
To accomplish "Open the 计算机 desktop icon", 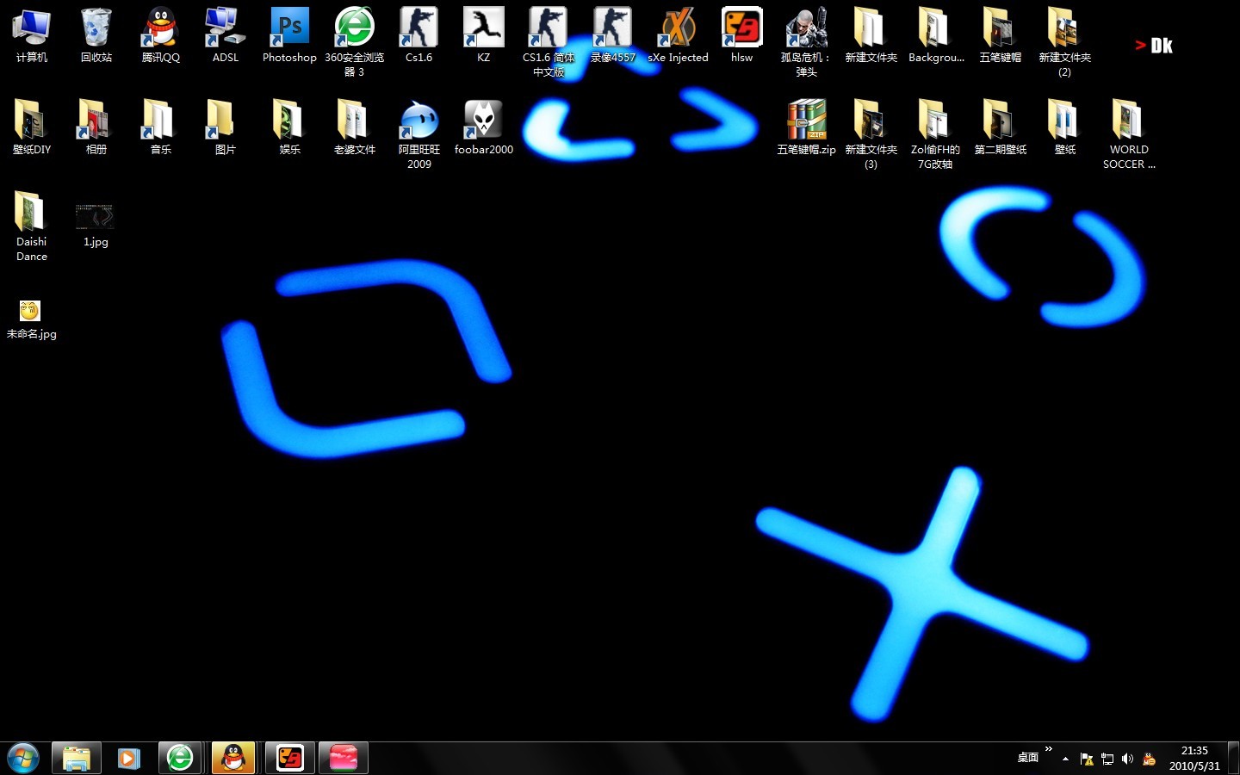I will tap(32, 35).
